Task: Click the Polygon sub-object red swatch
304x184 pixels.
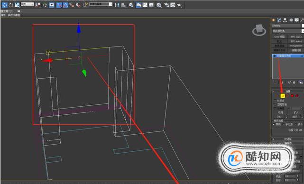Action: click(292, 96)
